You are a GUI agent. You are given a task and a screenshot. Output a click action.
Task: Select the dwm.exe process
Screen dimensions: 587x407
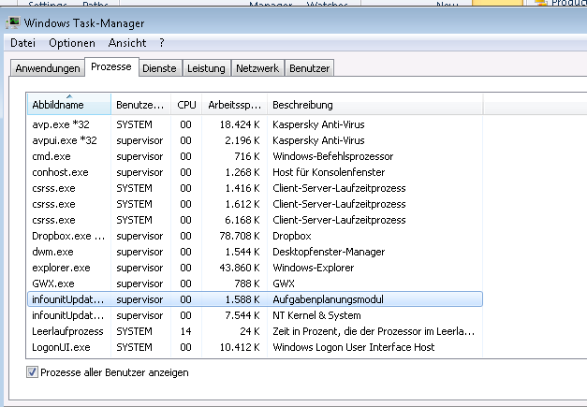point(255,252)
